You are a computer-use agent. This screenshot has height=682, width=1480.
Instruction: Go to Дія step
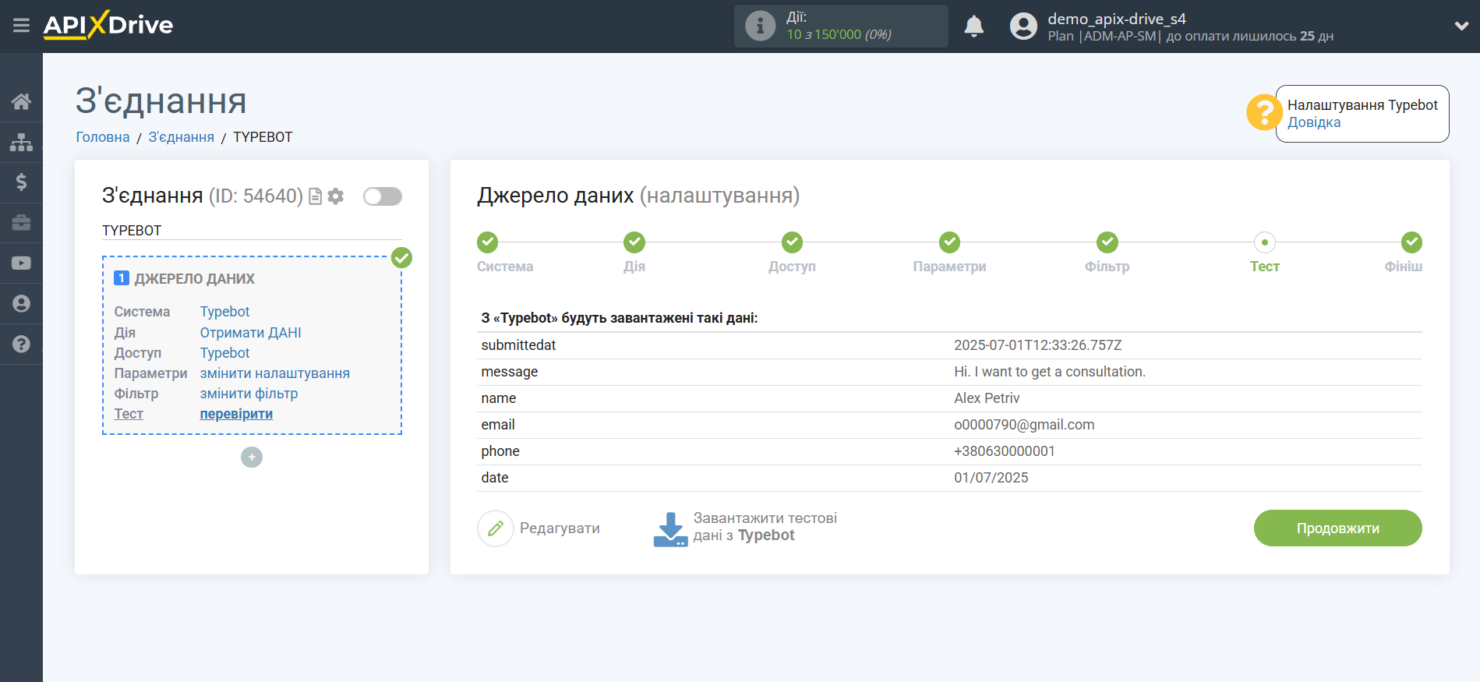point(634,242)
